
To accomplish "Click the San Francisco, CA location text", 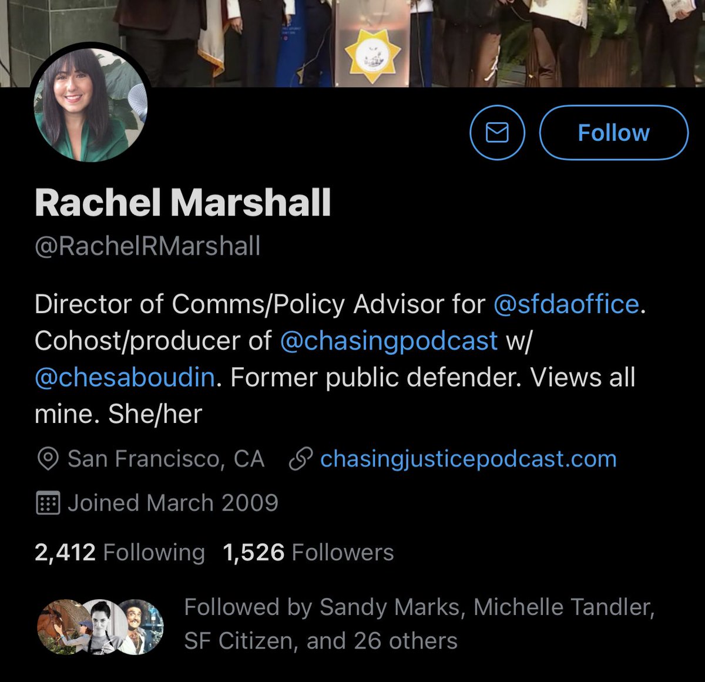I will click(166, 459).
